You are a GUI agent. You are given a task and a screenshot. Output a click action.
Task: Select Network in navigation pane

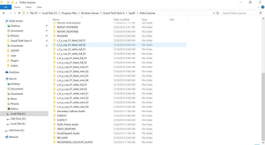click(x=14, y=137)
